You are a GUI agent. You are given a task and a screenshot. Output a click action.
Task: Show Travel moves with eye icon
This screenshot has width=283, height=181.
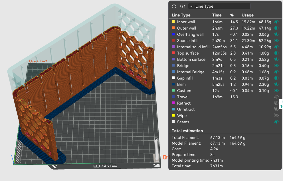(x=276, y=97)
